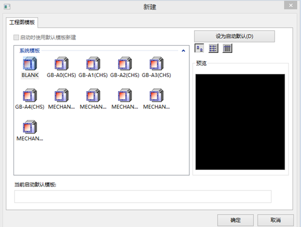Viewport: 301px width, 227px height.
Task: Select the GB-A0(CHS) template icon
Action: click(61, 64)
